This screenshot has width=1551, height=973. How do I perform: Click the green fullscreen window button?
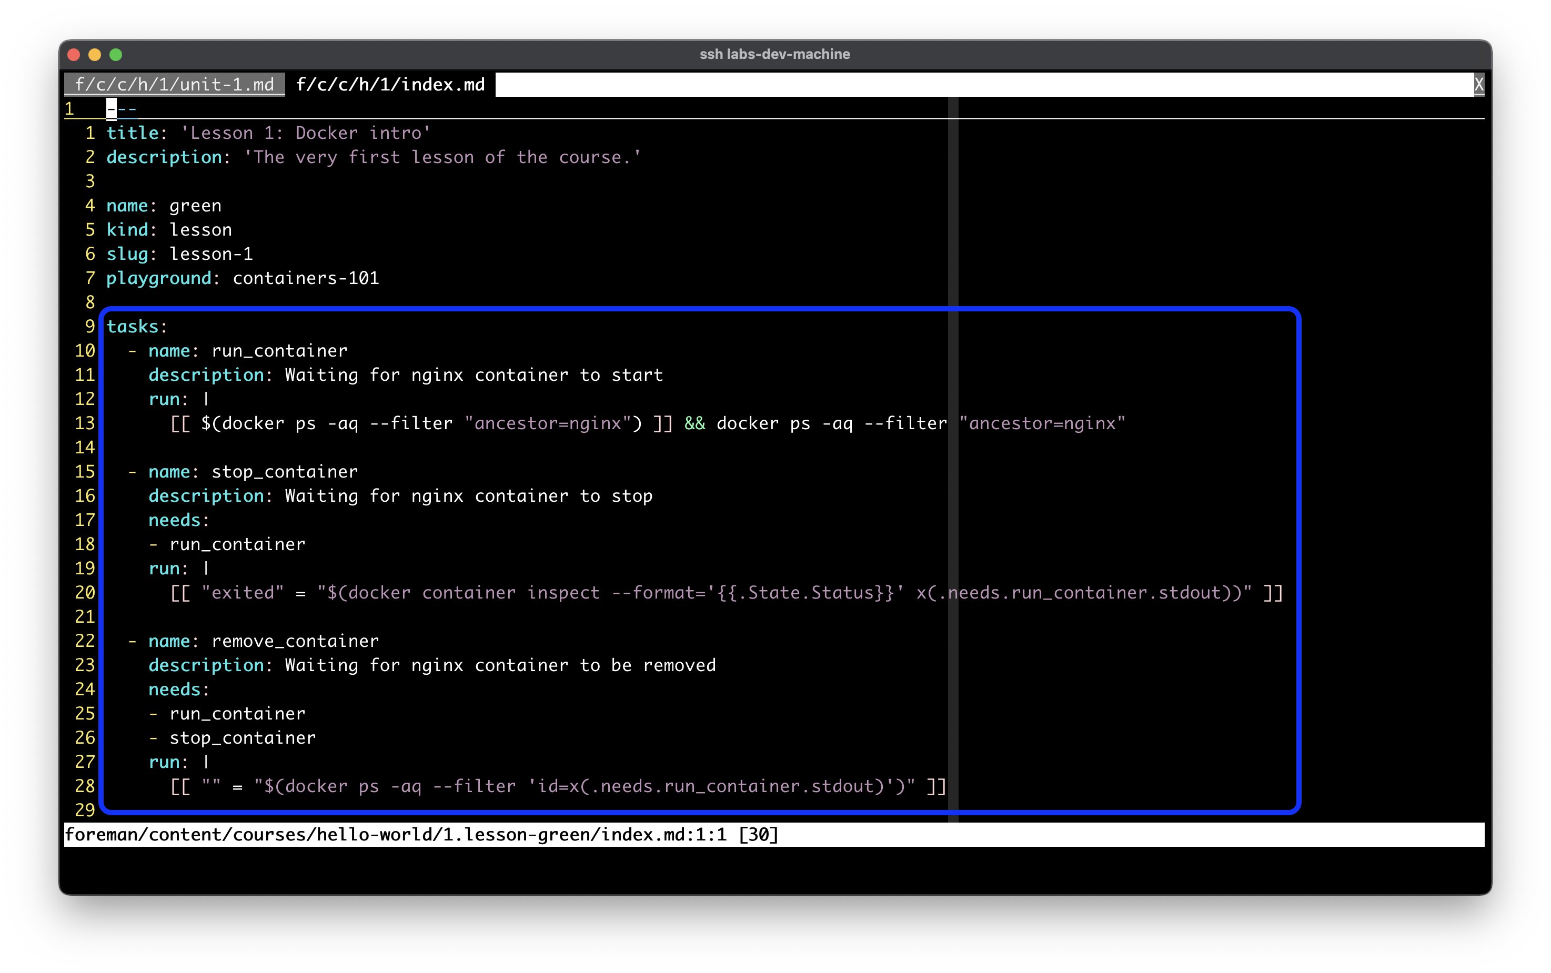(x=116, y=55)
